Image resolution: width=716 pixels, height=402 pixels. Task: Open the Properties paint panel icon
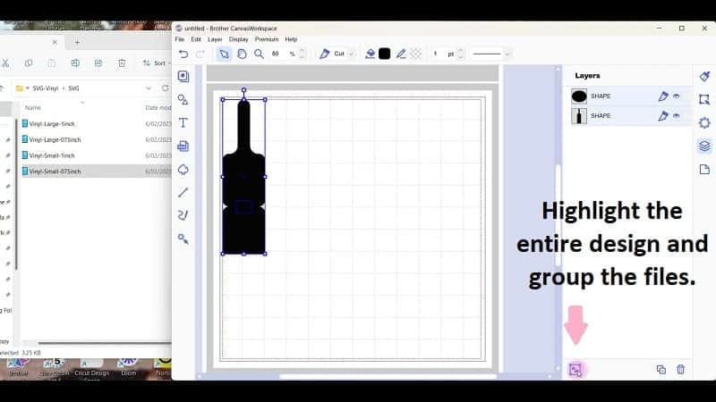704,77
